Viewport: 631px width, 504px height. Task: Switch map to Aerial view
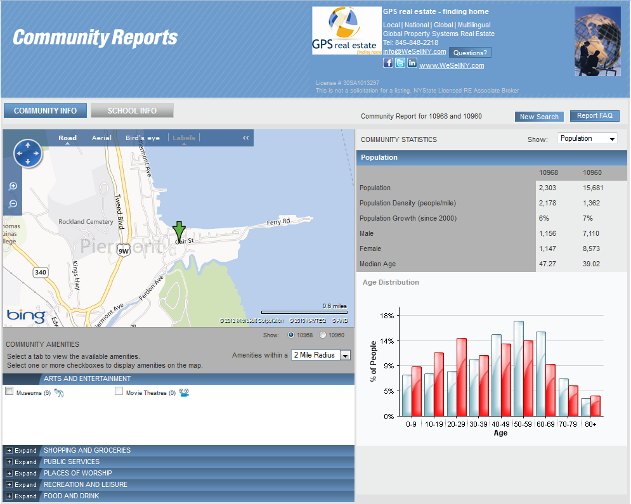point(101,138)
